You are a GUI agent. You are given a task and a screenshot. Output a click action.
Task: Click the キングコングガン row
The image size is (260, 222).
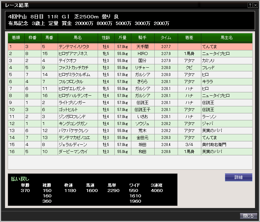72,124
